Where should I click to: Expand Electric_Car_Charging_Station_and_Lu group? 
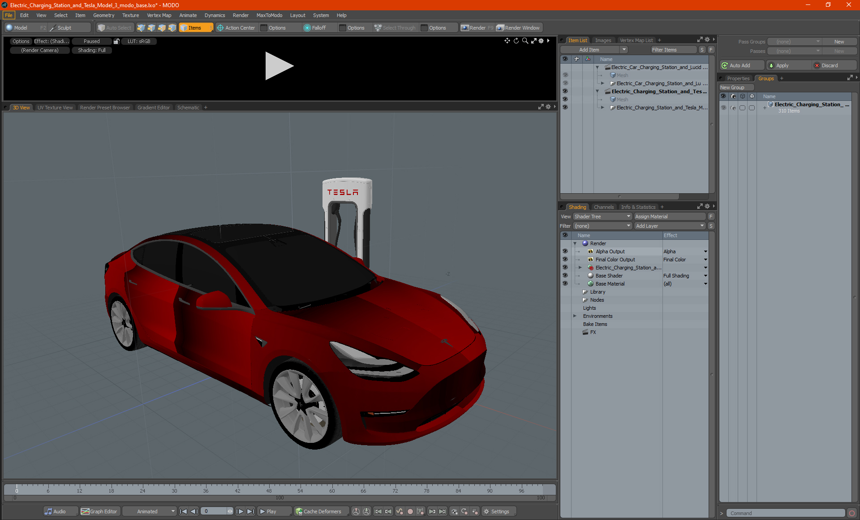click(x=602, y=83)
